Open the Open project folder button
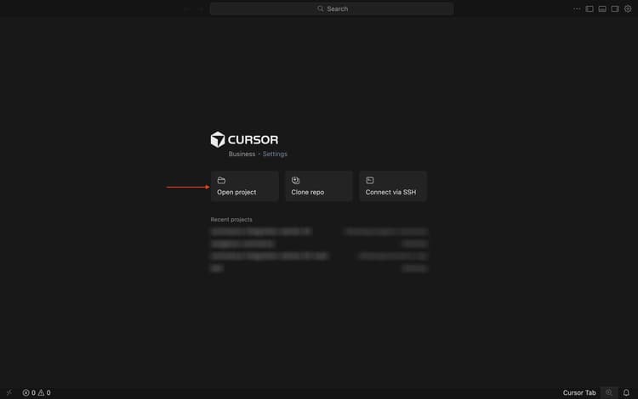Viewport: 638px width, 399px height. tap(244, 186)
